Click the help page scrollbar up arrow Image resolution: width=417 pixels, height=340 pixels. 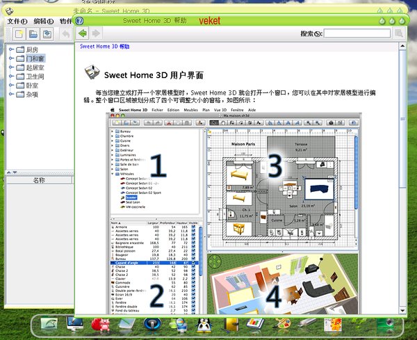[402, 46]
